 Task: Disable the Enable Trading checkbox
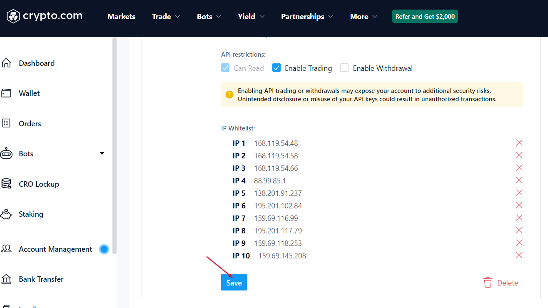(x=276, y=68)
